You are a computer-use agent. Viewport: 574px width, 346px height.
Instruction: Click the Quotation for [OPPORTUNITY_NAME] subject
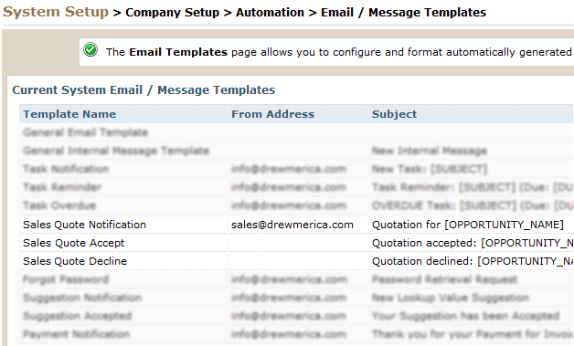(x=468, y=225)
